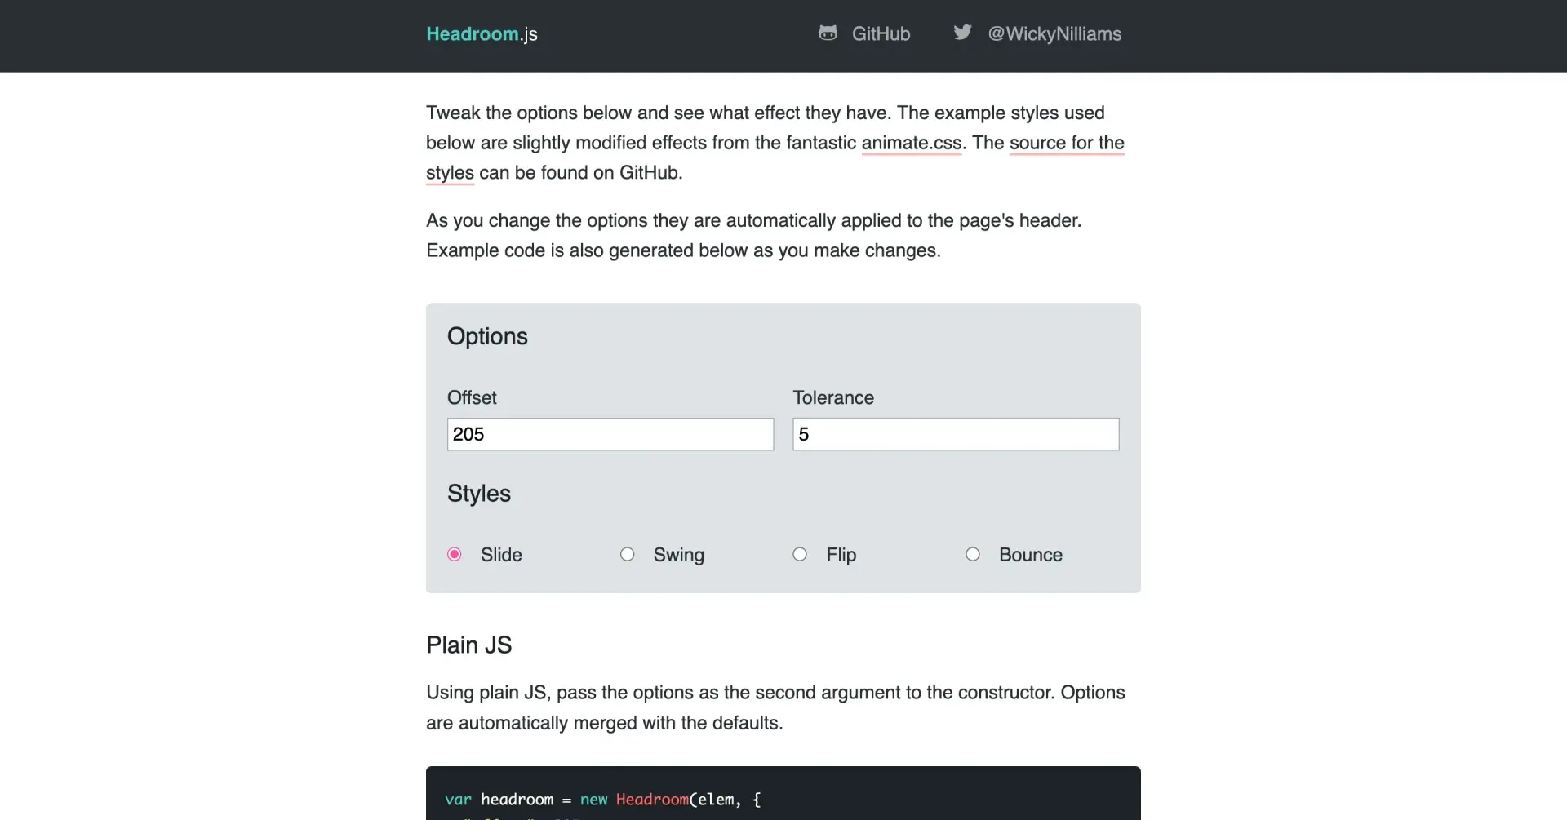Click the Plain JS heading
1567x820 pixels.
469,645
